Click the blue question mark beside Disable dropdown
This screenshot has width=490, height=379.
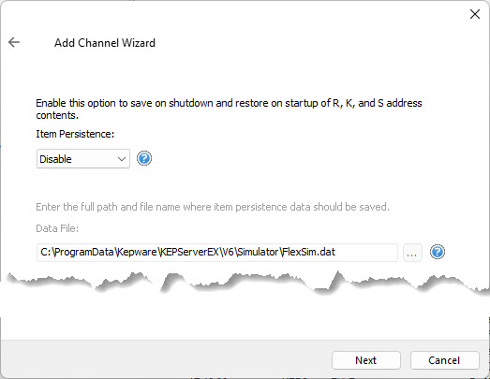(x=144, y=158)
